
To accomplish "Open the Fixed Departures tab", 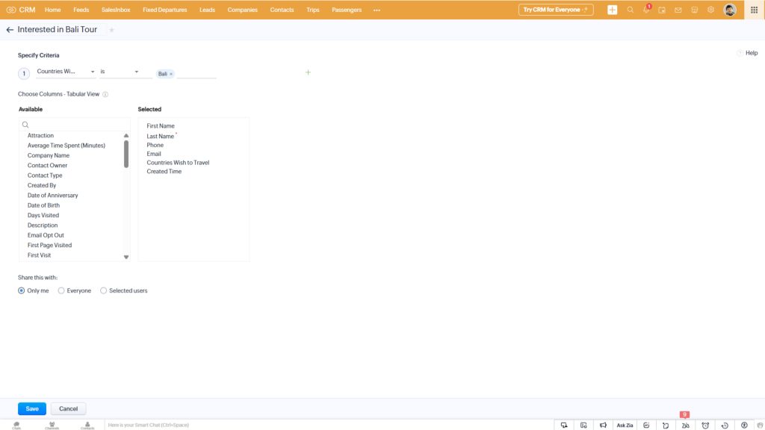I will click(x=165, y=10).
